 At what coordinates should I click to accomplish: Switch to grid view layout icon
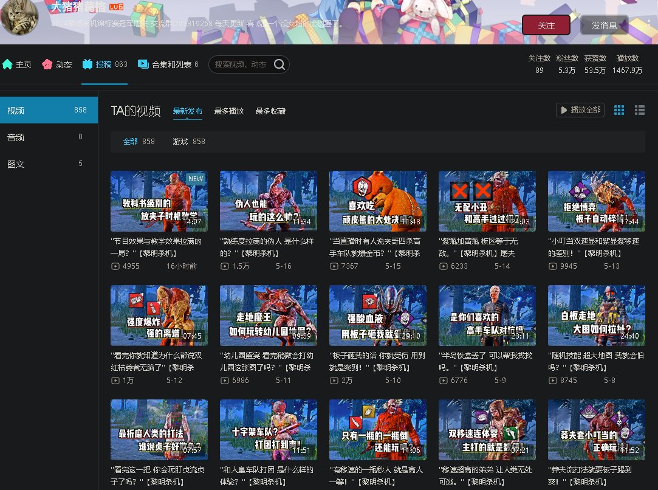point(619,110)
